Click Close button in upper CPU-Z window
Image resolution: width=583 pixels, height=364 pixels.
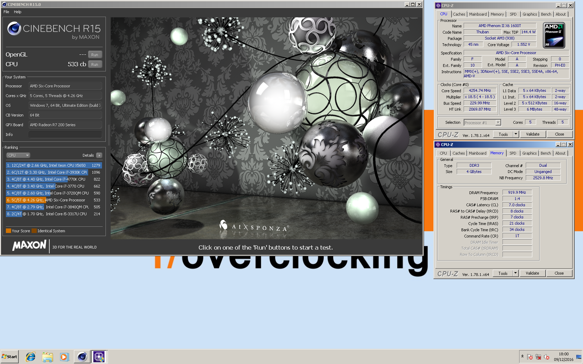pyautogui.click(x=559, y=134)
